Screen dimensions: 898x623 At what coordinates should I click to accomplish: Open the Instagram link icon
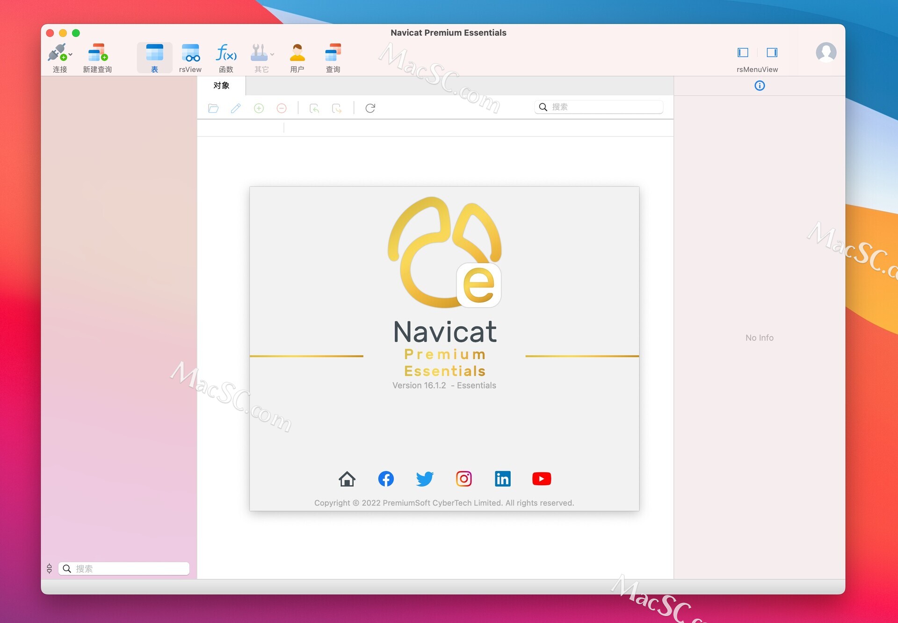tap(464, 479)
